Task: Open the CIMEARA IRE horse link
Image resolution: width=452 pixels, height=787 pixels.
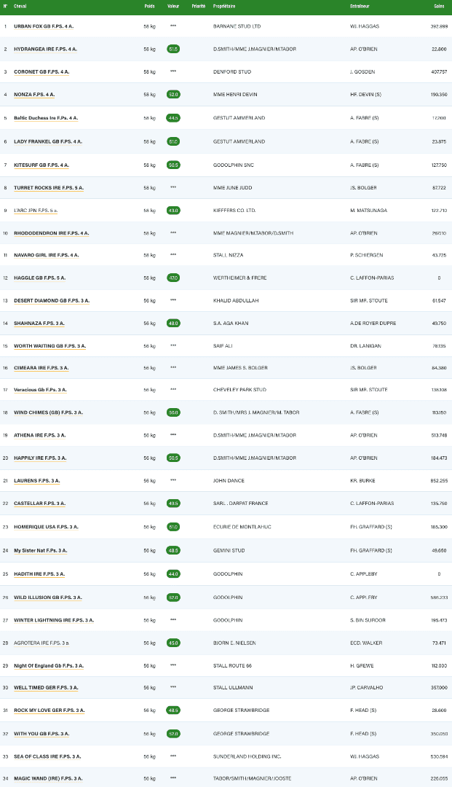Action: tap(41, 368)
